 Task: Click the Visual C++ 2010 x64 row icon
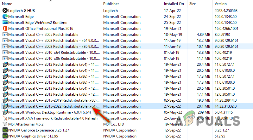pyautogui.click(x=5, y=53)
